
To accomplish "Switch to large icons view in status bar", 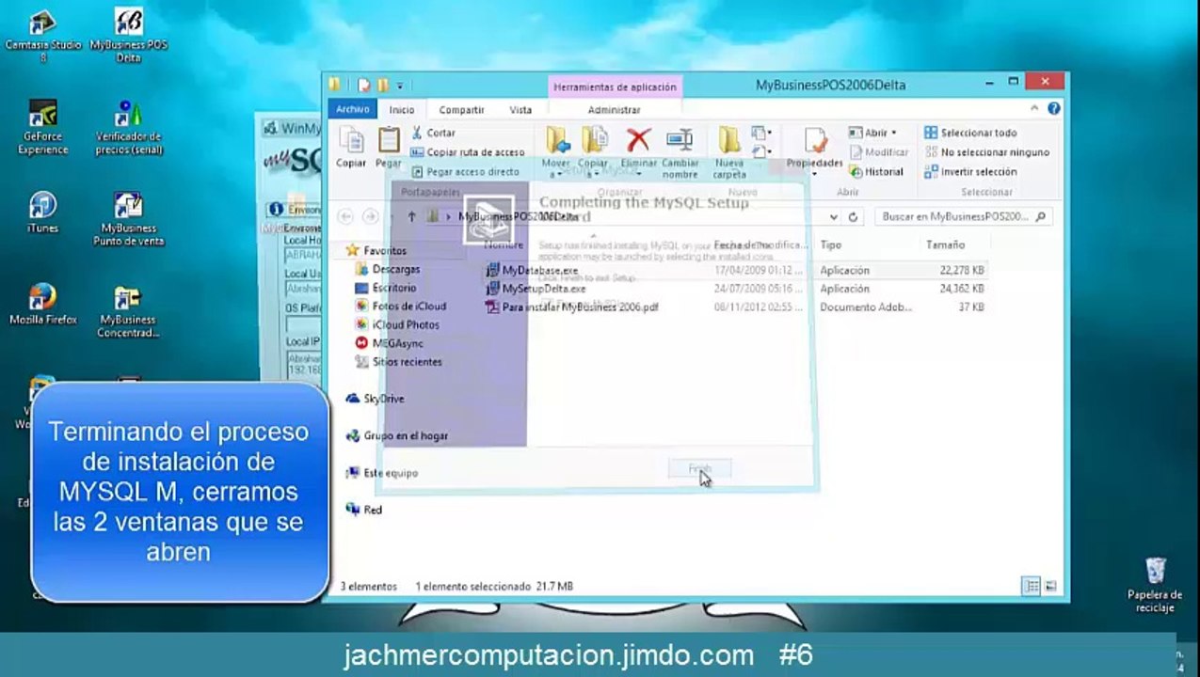I will [1050, 586].
